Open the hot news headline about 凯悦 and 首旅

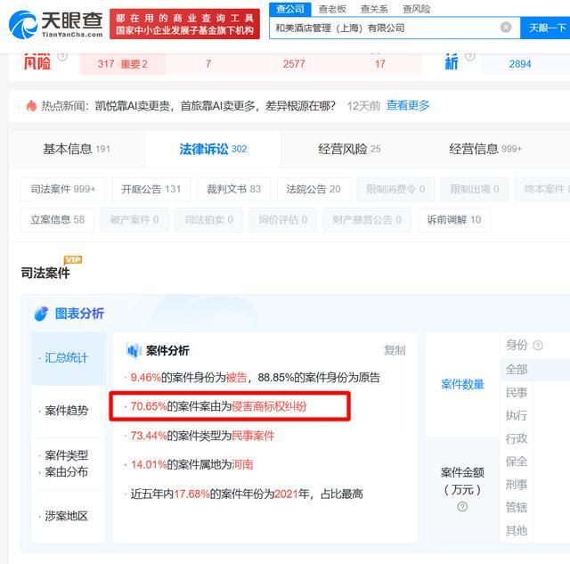tap(215, 106)
